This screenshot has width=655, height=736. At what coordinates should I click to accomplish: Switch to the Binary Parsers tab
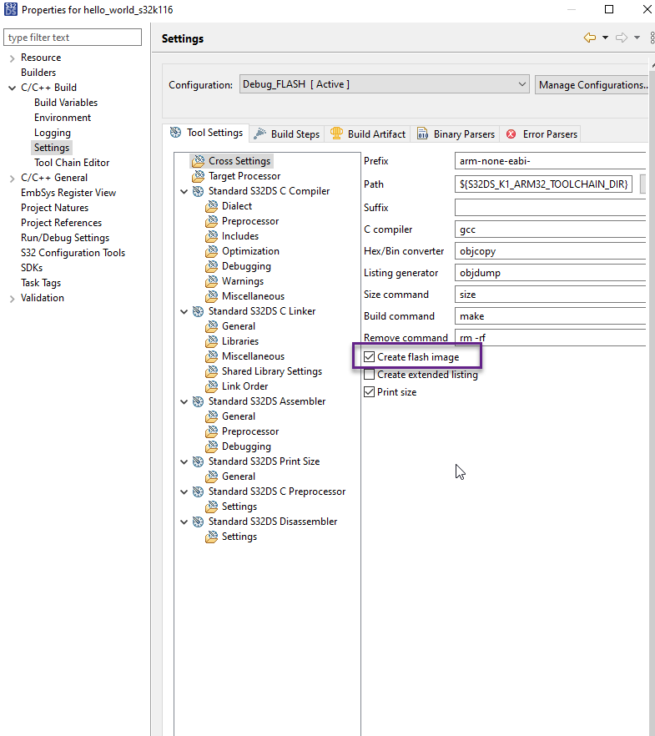456,134
